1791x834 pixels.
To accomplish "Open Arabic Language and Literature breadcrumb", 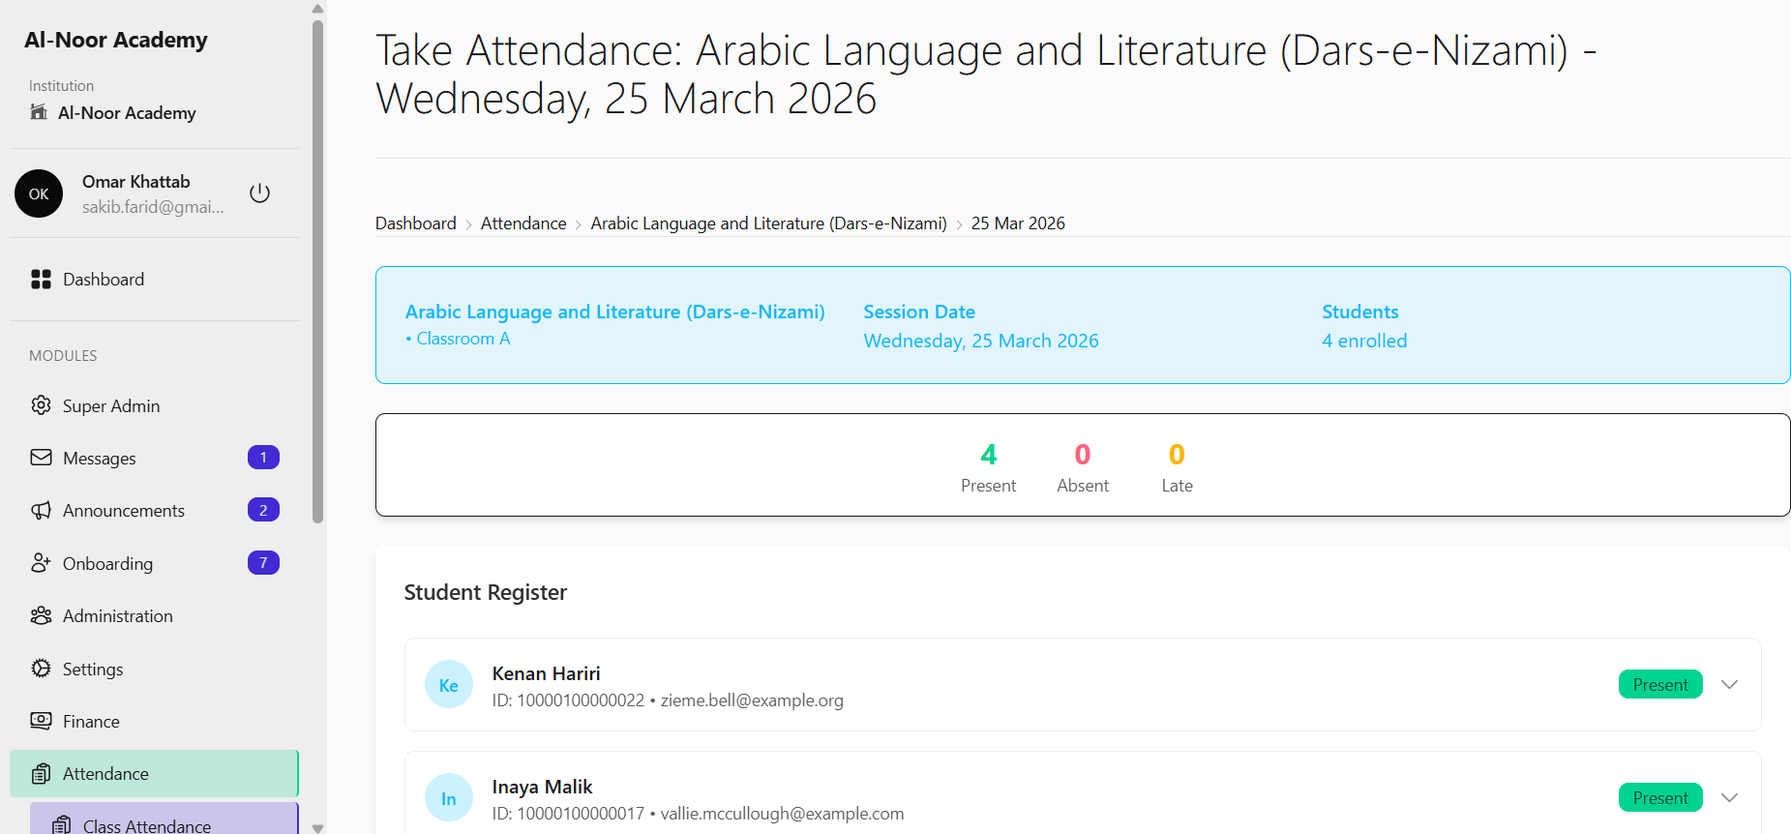I will click(769, 223).
